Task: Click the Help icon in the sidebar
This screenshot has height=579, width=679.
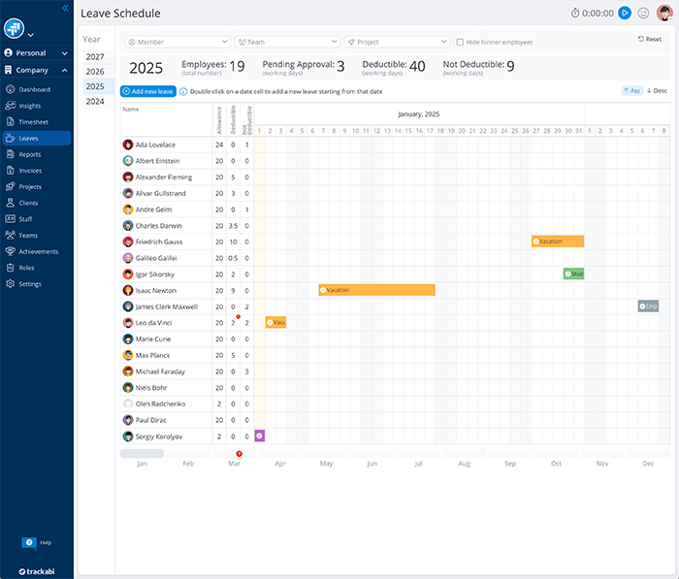Action: click(29, 542)
